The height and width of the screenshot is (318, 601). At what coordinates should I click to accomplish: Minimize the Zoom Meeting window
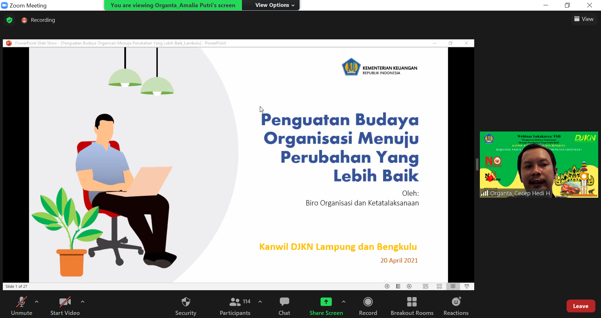point(546,5)
